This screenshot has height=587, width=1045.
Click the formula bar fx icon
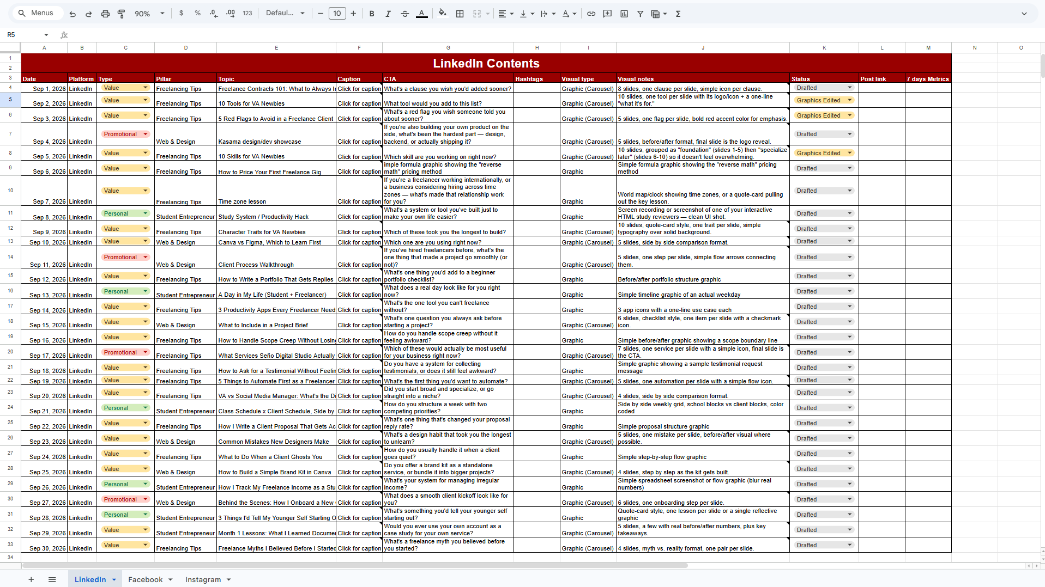coord(64,35)
